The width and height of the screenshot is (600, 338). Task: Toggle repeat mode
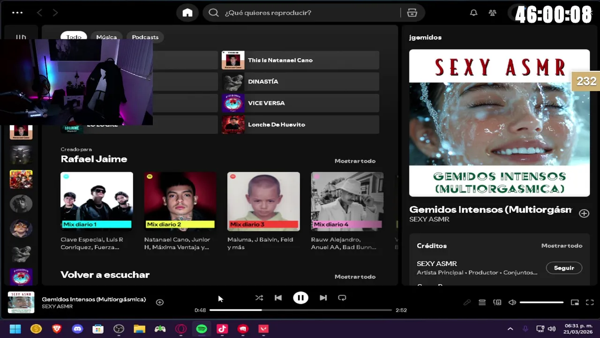coord(342,298)
